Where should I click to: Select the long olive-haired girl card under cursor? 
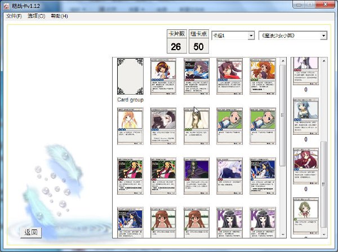point(197,126)
